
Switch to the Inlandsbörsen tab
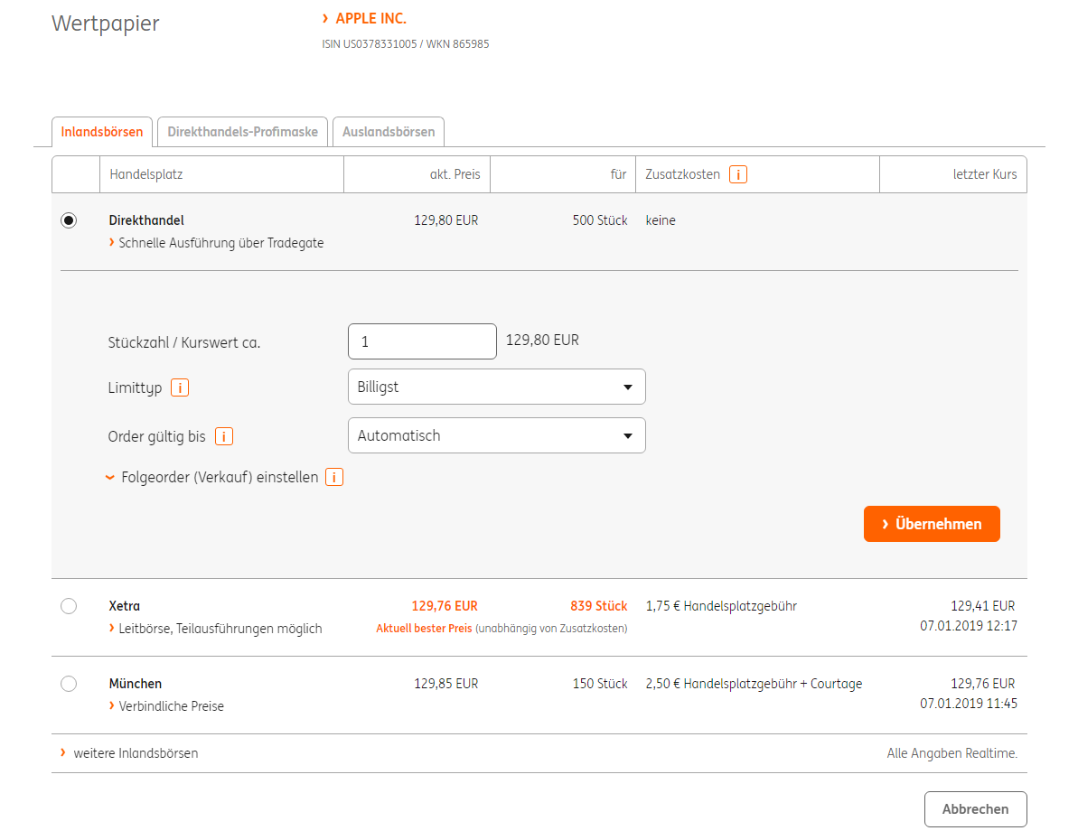point(102,132)
